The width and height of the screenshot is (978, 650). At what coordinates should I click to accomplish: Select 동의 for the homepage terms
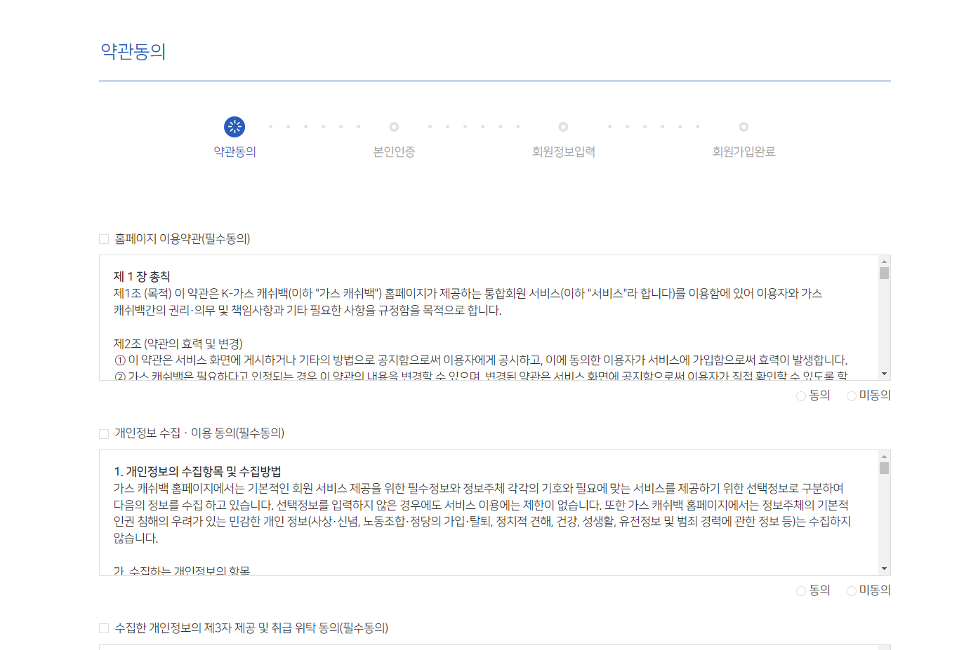[x=800, y=395]
